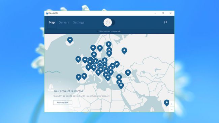Pick the Georgia server pin near Caspian
The width and height of the screenshot is (219, 123).
click(x=128, y=73)
